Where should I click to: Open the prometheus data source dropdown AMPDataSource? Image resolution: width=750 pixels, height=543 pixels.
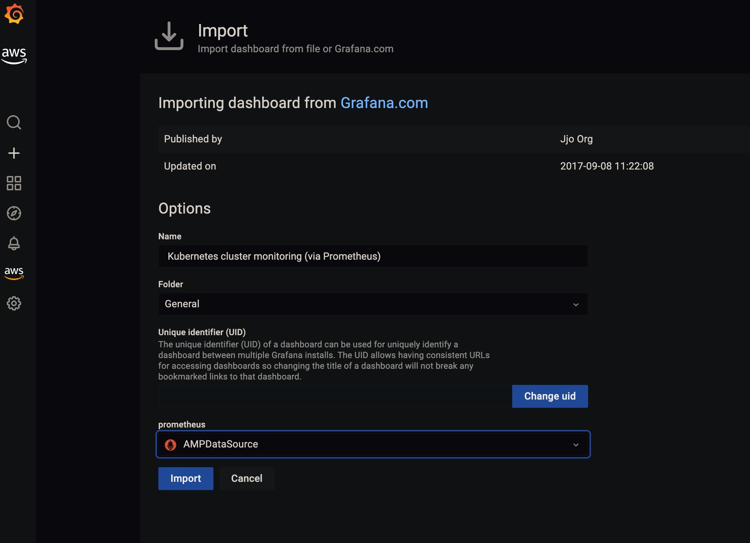pos(373,444)
